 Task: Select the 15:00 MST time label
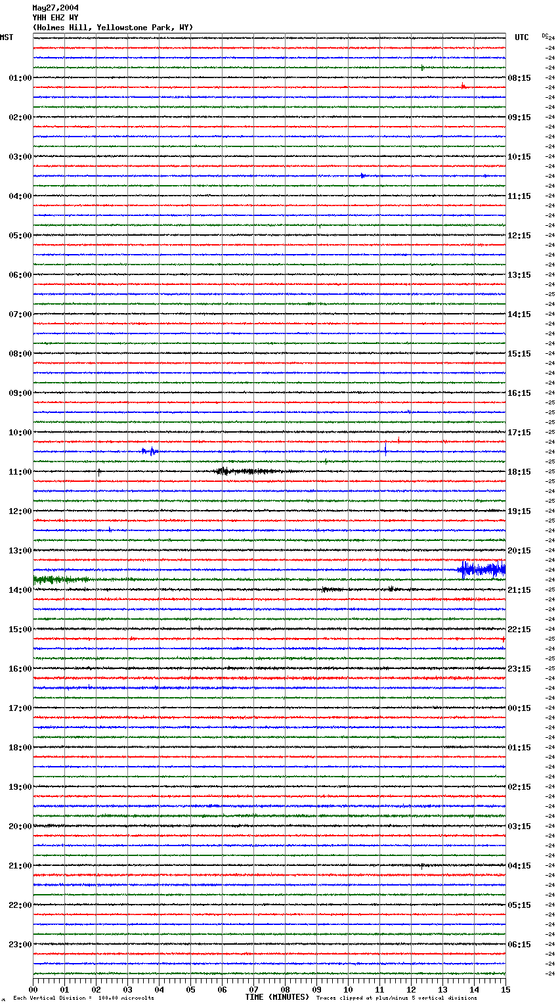20,630
